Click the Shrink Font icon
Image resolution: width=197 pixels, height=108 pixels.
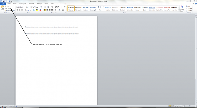(34, 7)
